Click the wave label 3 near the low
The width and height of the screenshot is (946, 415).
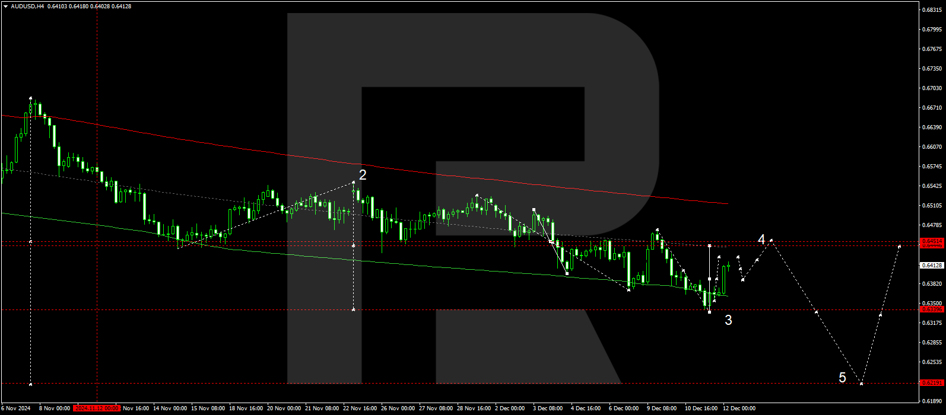click(728, 320)
